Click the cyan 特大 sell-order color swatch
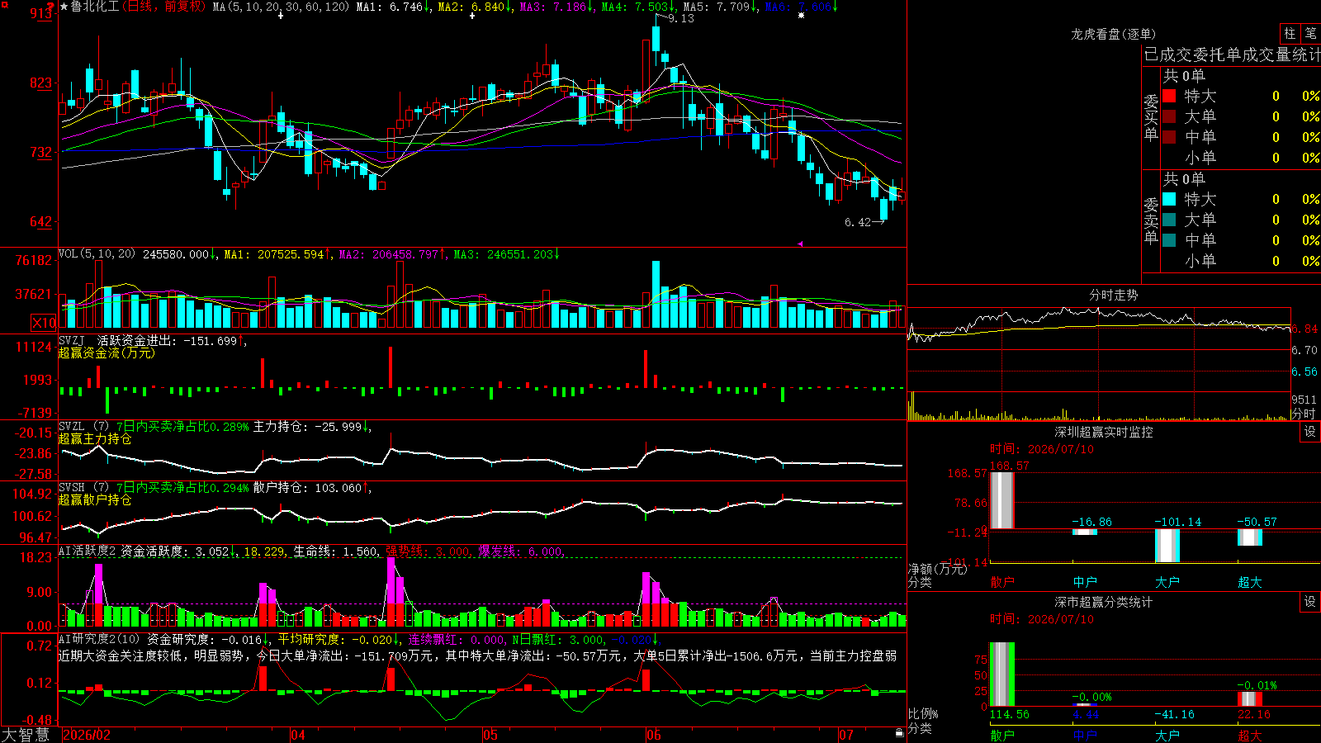This screenshot has height=743, width=1321. [x=1169, y=199]
